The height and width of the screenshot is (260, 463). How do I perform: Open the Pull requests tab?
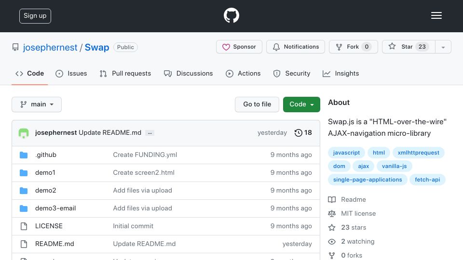point(125,73)
